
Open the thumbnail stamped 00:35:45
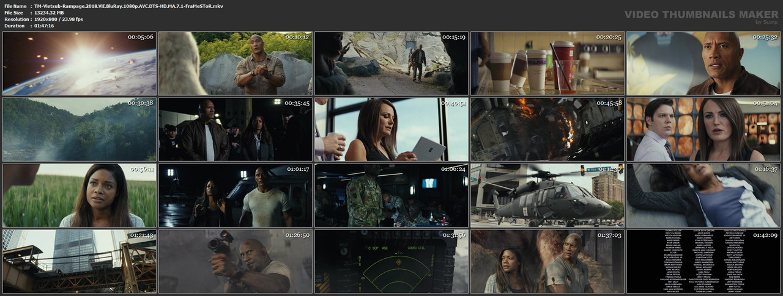[235, 129]
